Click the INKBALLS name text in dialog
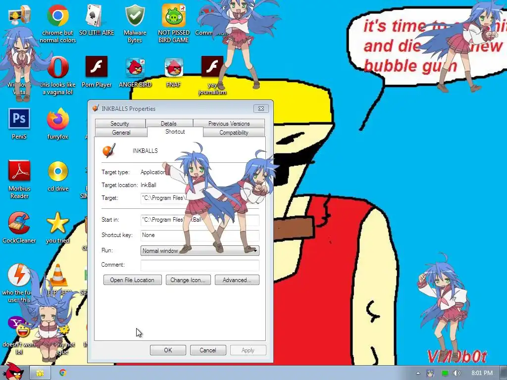 coord(145,150)
